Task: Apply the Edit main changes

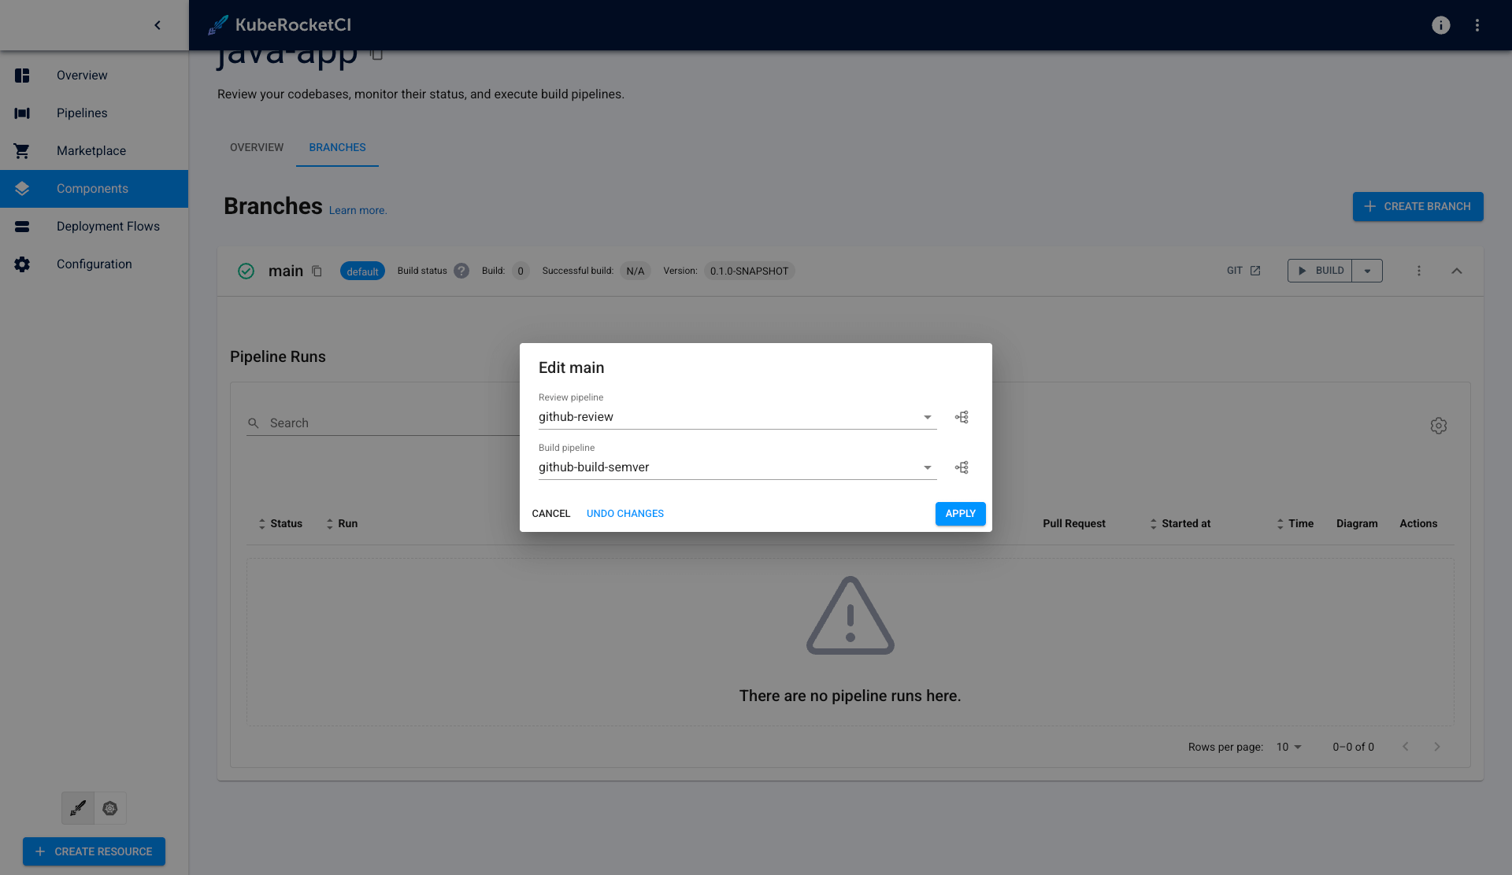Action: [x=960, y=513]
